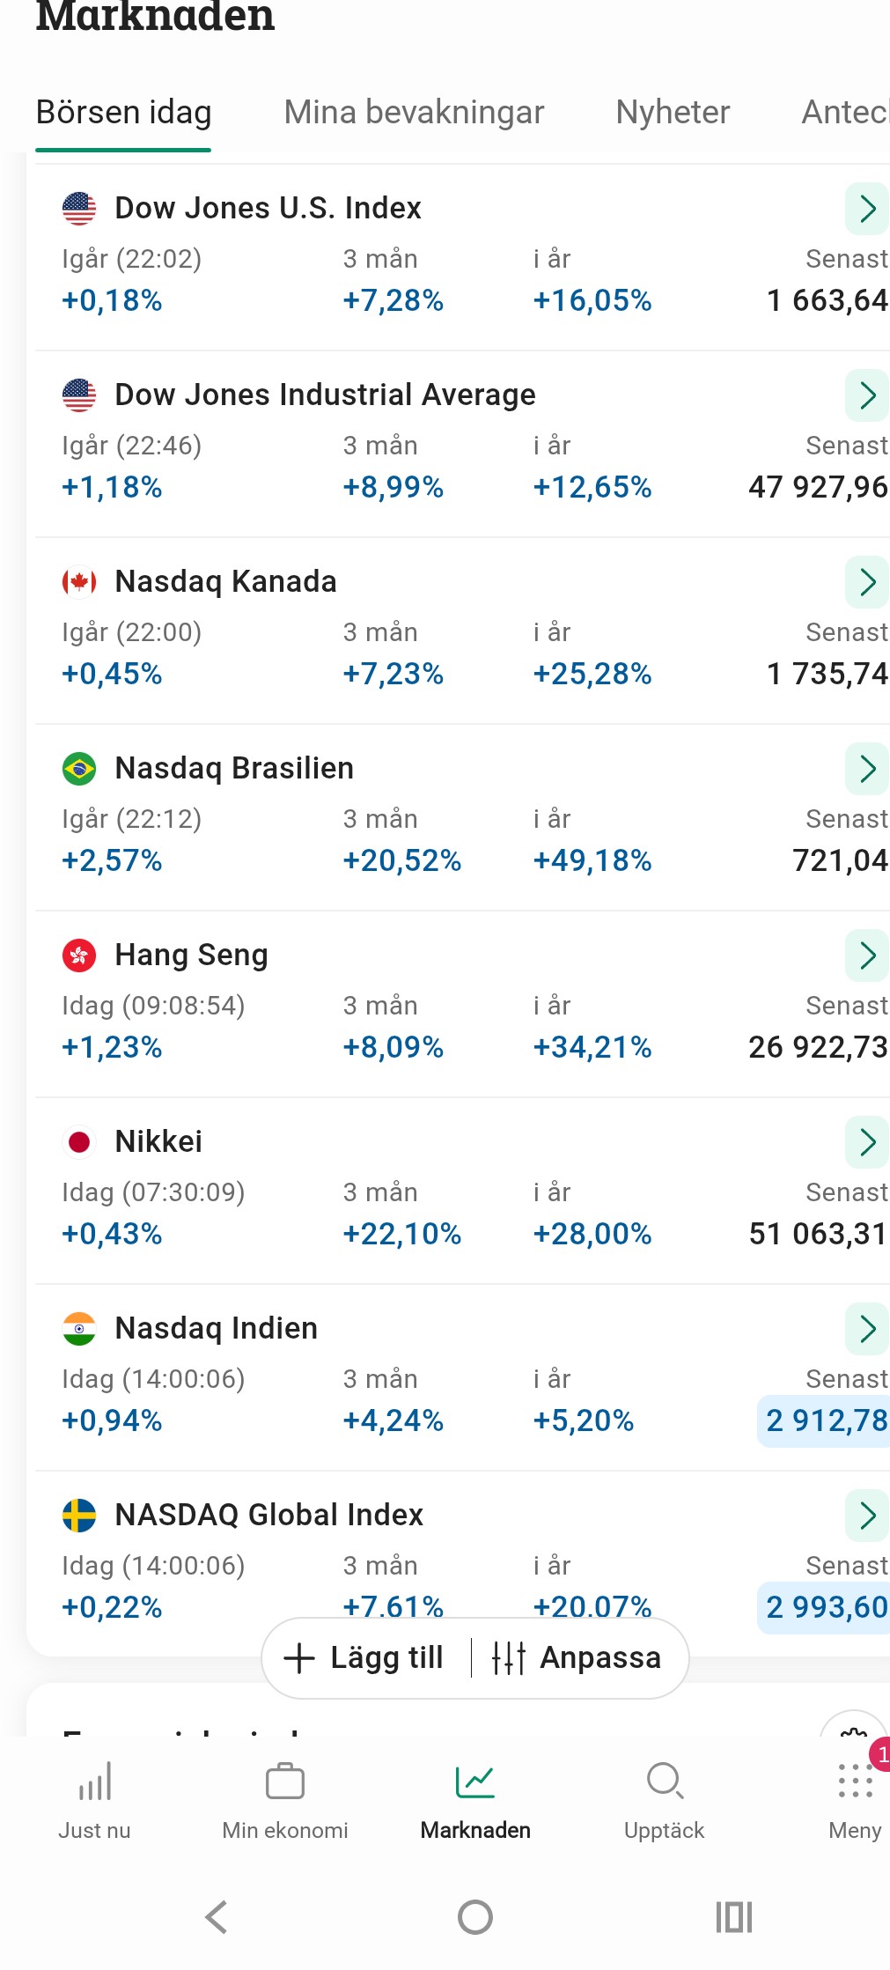Expand Nikkei index chevron arrow

[867, 1142]
